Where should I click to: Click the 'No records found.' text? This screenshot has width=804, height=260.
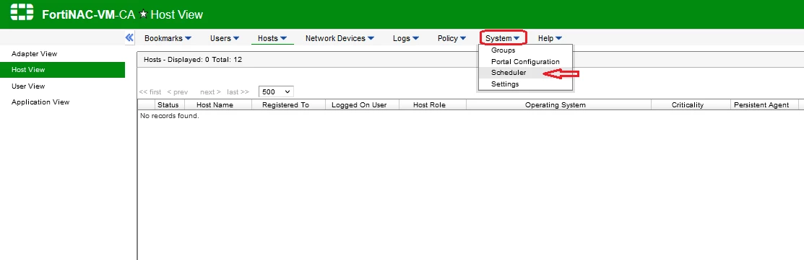coord(169,116)
